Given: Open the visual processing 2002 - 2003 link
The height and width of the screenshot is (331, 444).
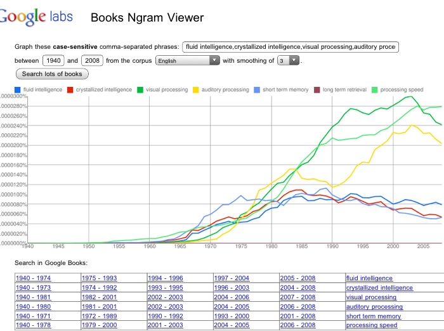Looking at the screenshot, I should pos(166,297).
